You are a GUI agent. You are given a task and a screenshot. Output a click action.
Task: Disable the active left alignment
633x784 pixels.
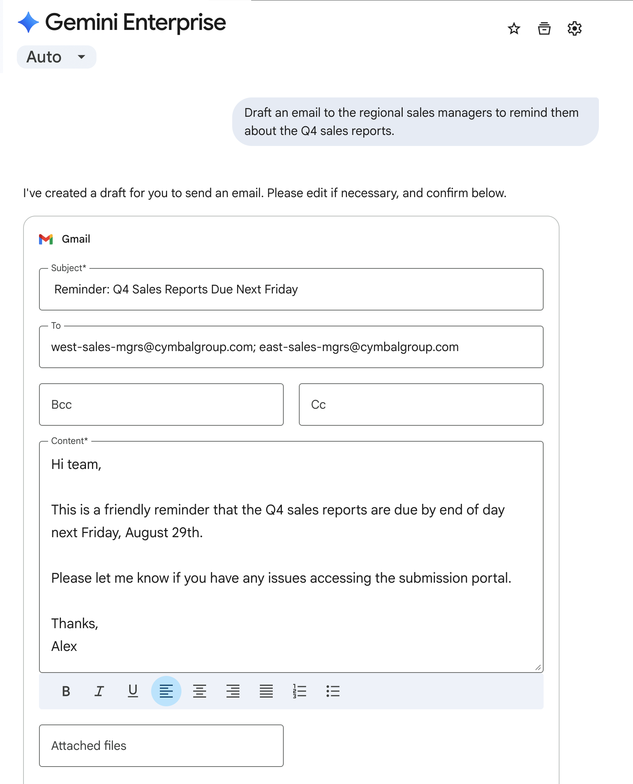coord(166,691)
